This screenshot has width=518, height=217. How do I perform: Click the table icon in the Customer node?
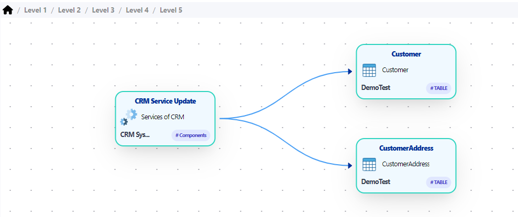(x=369, y=70)
